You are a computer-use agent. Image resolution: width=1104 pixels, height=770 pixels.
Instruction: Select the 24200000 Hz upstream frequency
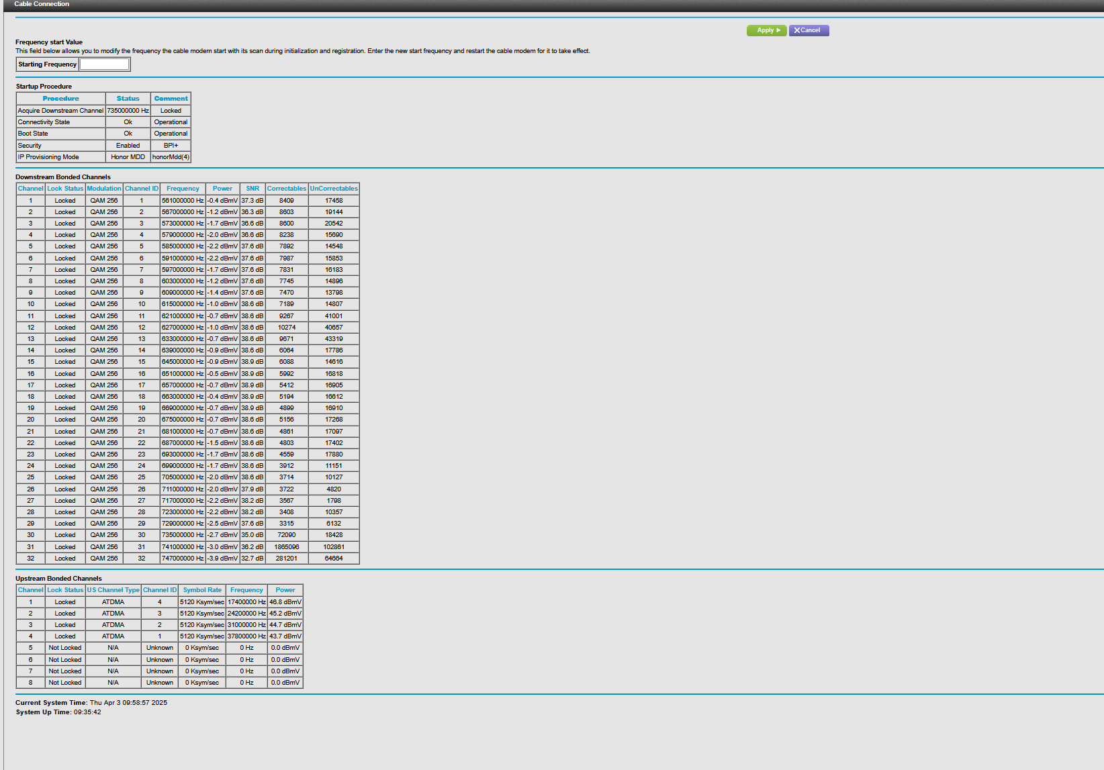click(246, 614)
